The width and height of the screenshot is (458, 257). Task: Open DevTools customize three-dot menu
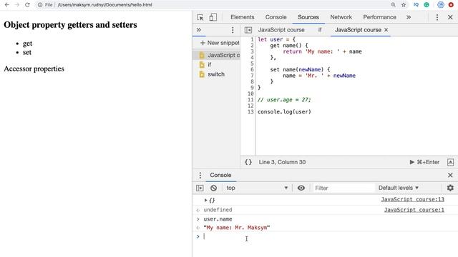coord(437,17)
